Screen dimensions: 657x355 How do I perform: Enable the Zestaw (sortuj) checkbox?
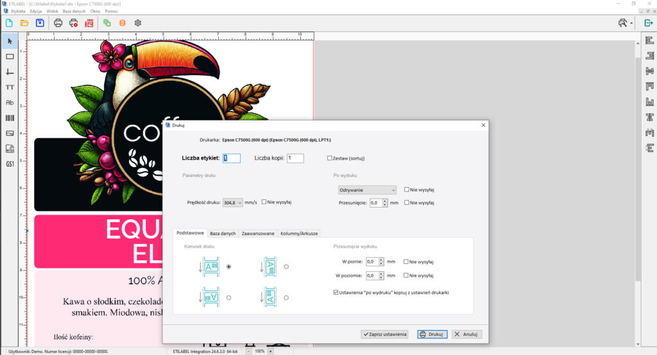[329, 158]
